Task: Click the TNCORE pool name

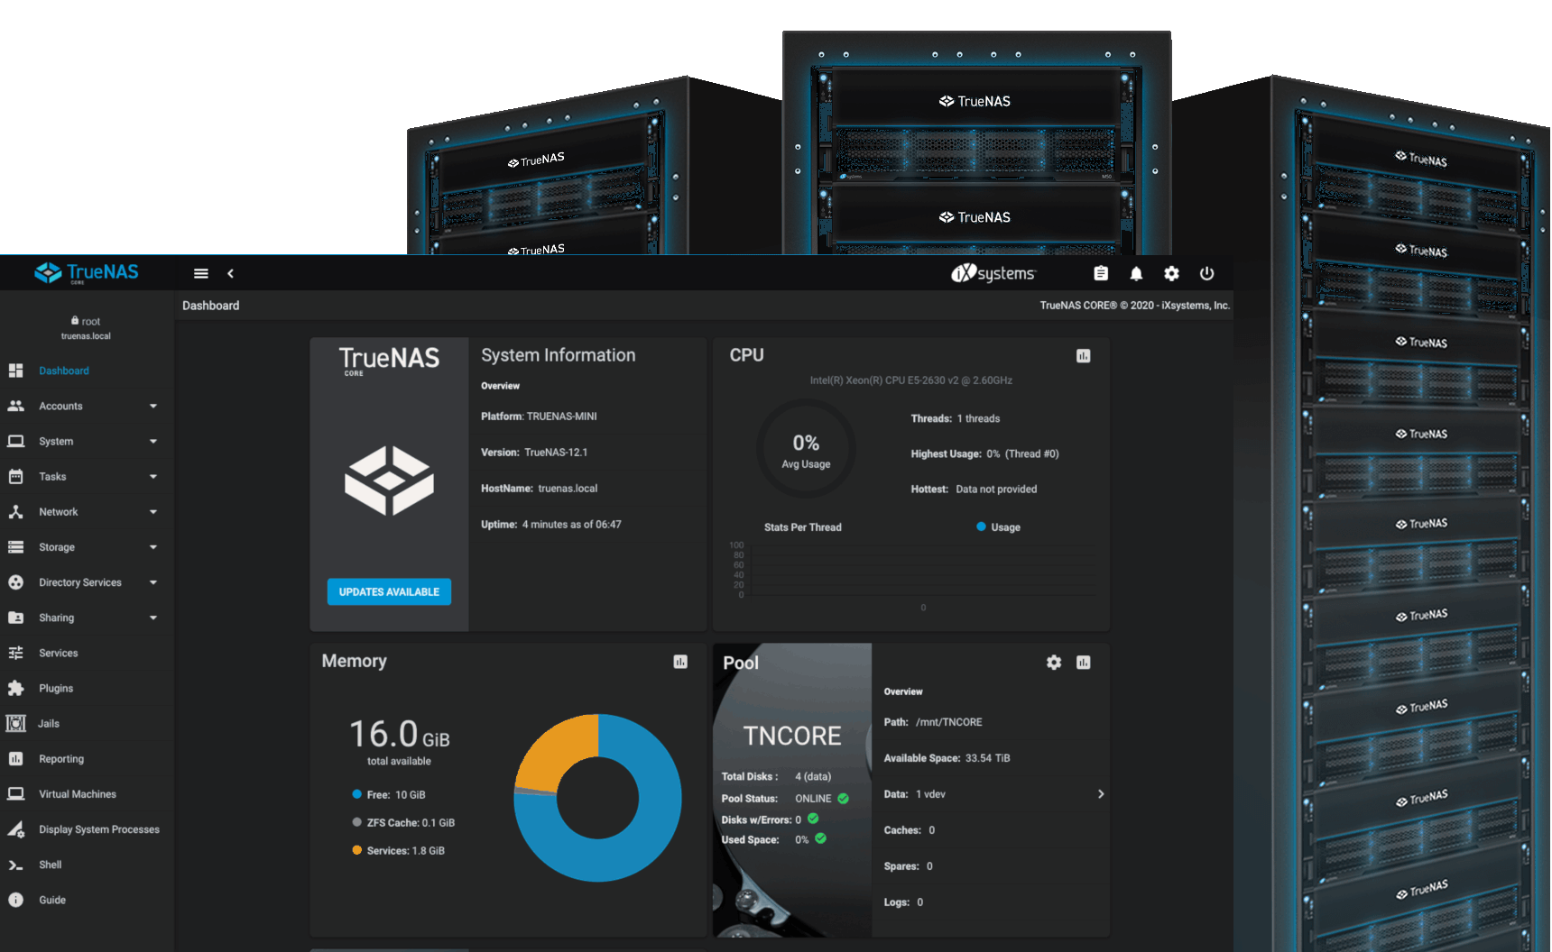Action: pos(792,737)
